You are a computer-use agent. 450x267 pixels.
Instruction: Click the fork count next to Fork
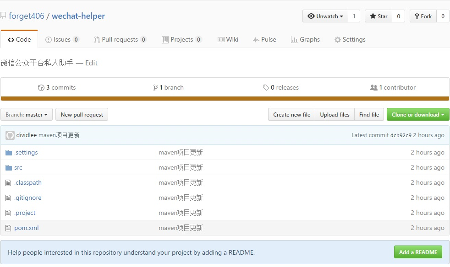(443, 16)
